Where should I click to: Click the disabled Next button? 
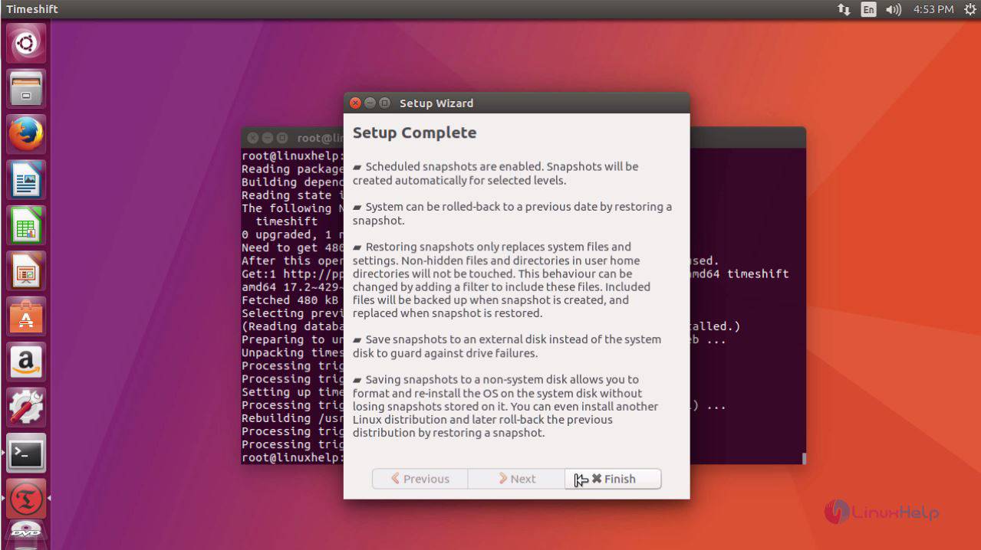coord(517,479)
